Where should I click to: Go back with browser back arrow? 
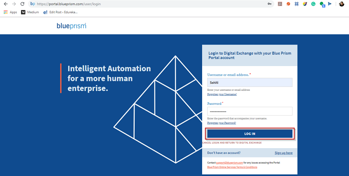6,4
